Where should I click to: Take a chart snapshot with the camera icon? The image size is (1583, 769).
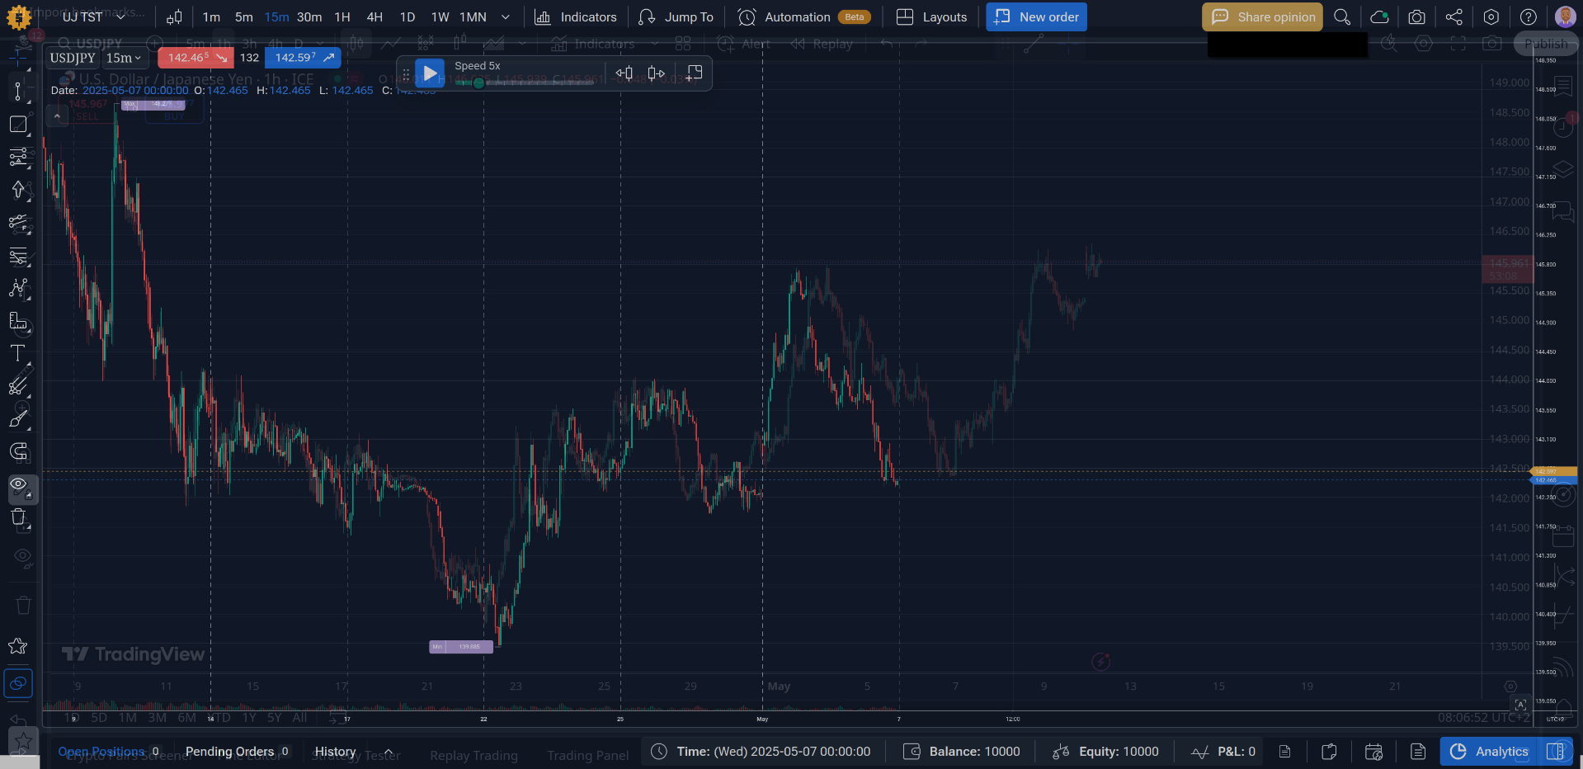pos(1416,17)
